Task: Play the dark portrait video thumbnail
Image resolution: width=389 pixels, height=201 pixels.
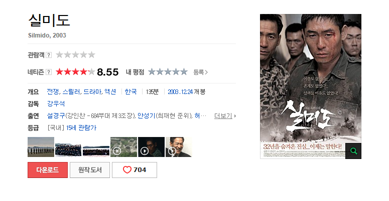Action: pyautogui.click(x=151, y=147)
